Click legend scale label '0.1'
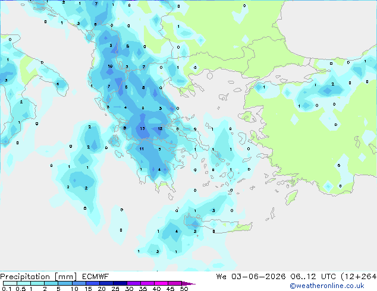 7,289
